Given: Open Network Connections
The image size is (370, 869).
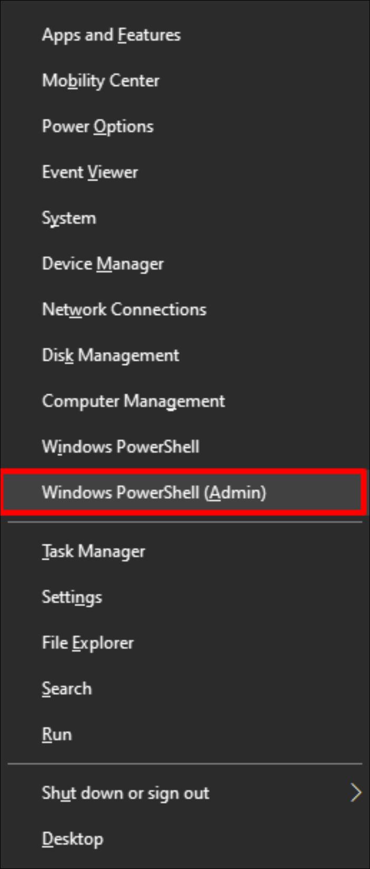Looking at the screenshot, I should click(124, 310).
